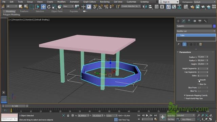Click the Polygon Modeling ribbon panel label
Image resolution: width=217 pixels, height=122 pixels.
coord(11,15)
